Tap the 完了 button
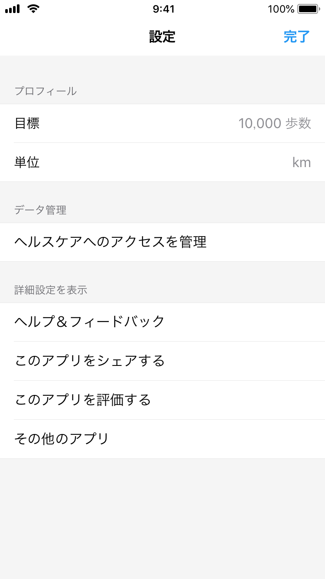Viewport: 325px width, 579px height. [x=297, y=37]
